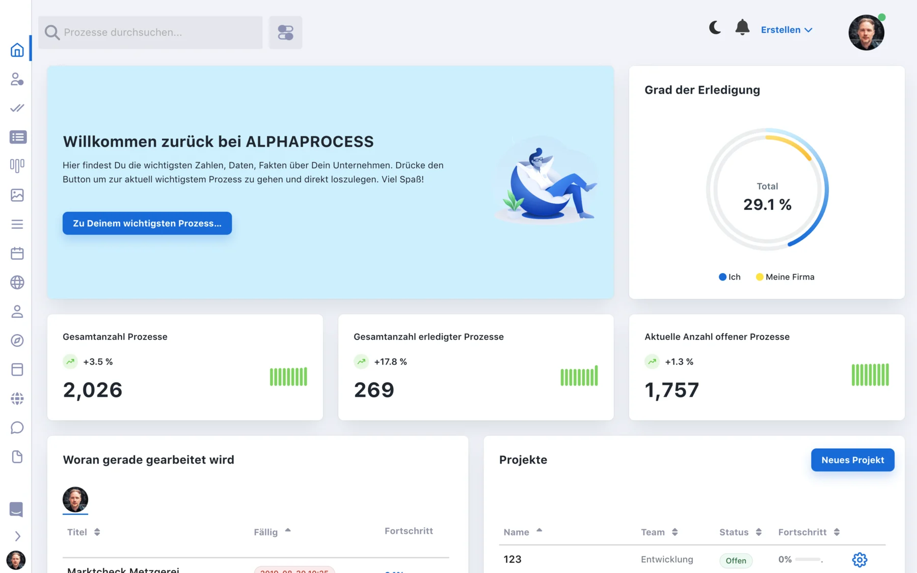
Task: Click the toggle switches filter button
Action: 285,33
